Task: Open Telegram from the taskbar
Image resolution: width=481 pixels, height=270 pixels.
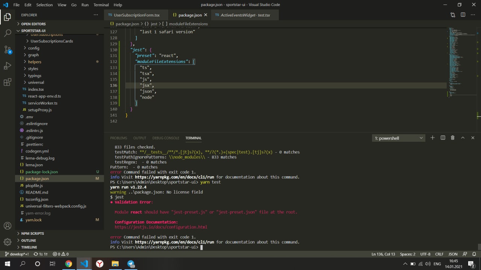Action: click(x=131, y=264)
